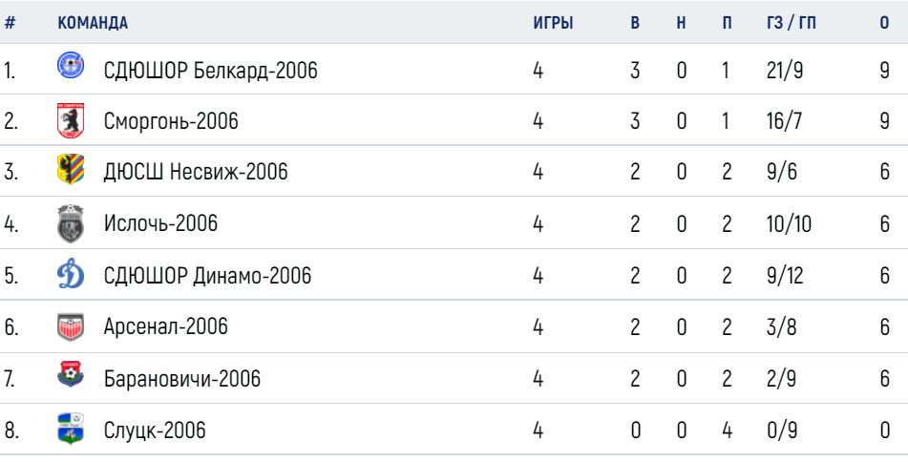Click the 21/9 goals cell for Белкард

785,71
